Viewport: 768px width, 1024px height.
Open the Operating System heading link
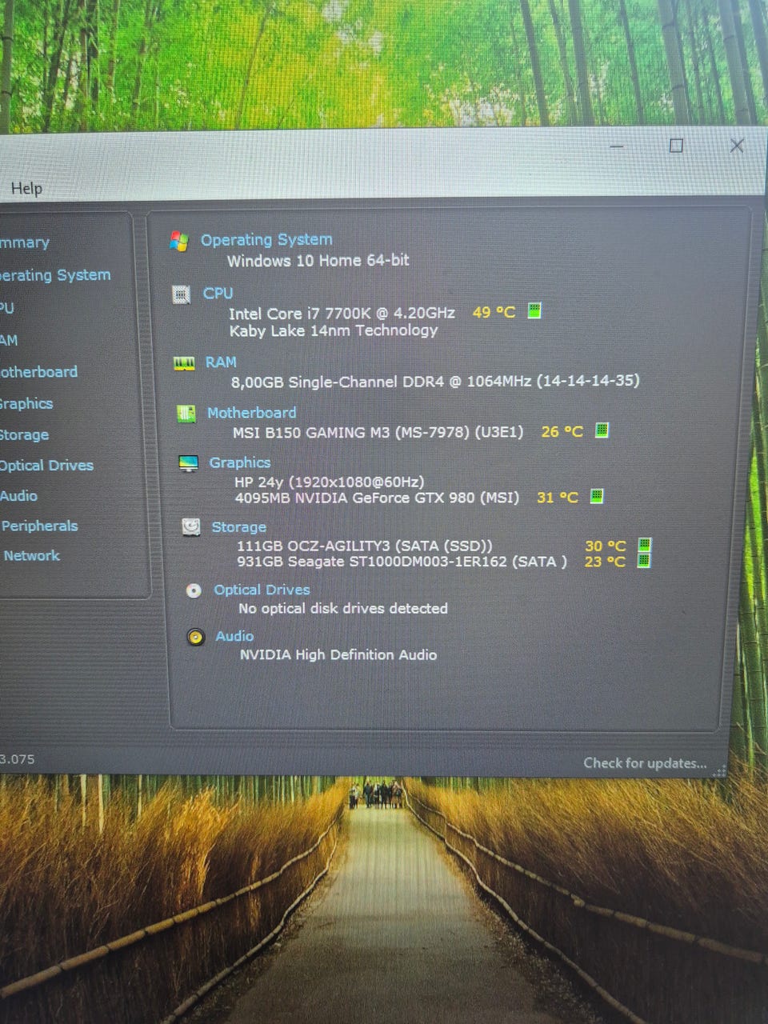point(266,239)
